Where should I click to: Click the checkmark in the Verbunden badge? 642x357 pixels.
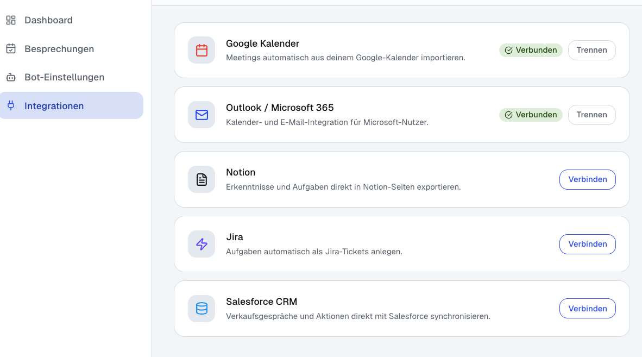pos(508,50)
